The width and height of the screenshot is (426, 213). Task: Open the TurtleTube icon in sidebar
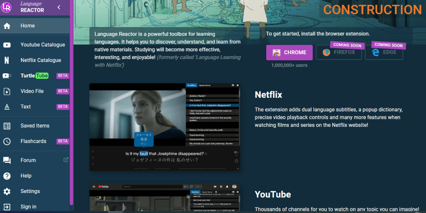(7, 76)
